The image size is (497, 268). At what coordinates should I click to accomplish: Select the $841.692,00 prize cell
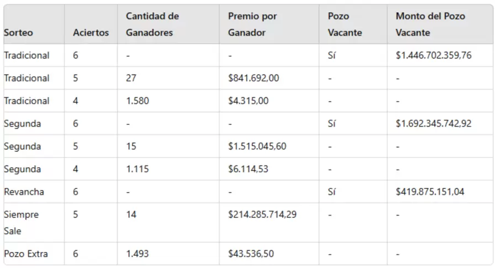tap(253, 78)
